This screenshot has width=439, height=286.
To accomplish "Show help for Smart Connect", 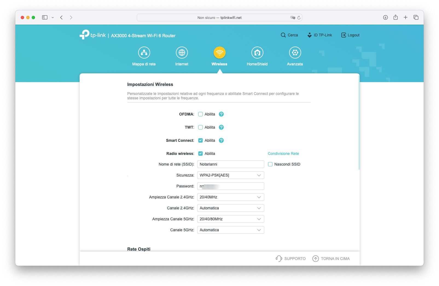I will [221, 140].
